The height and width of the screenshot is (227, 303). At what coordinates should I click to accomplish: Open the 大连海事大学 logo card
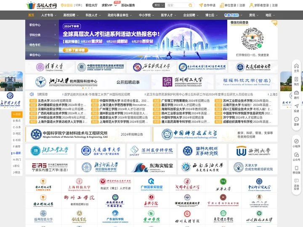click(x=101, y=151)
